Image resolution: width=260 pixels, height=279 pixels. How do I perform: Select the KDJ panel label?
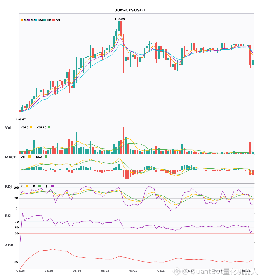pos(8,186)
